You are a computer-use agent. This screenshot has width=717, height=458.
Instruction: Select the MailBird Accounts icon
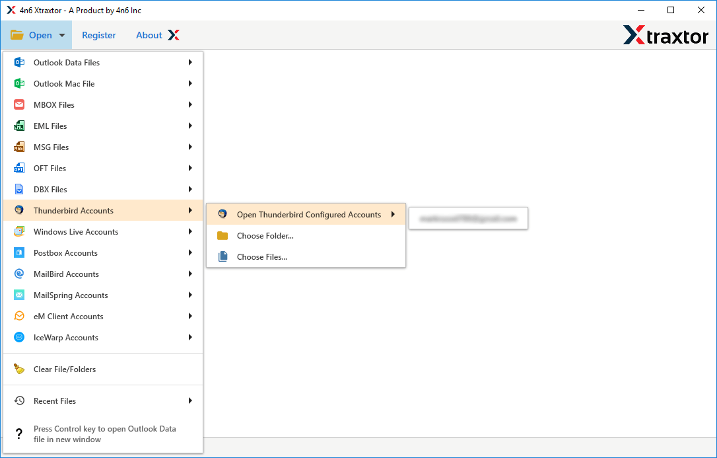tap(18, 274)
